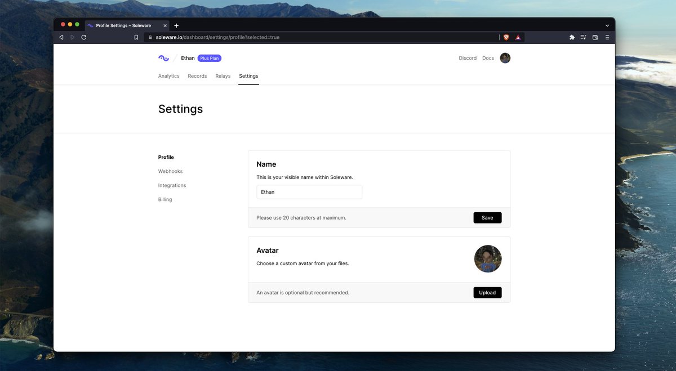Bookmark this page with the bookmark icon

coord(136,37)
